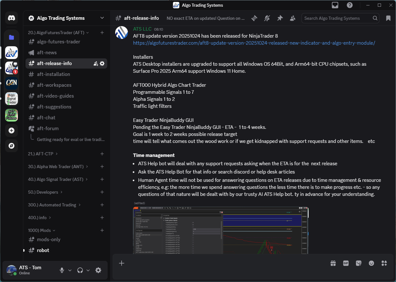The image size is (396, 282).
Task: Open the mods-only channel
Action: click(66, 240)
